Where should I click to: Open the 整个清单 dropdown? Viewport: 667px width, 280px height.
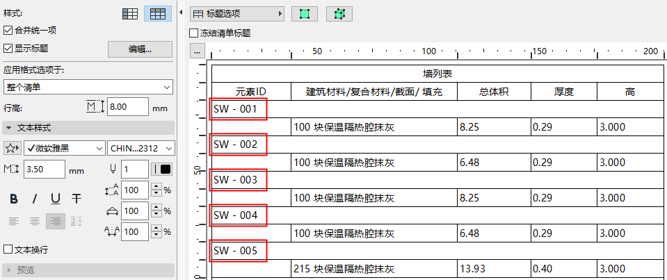pyautogui.click(x=88, y=87)
